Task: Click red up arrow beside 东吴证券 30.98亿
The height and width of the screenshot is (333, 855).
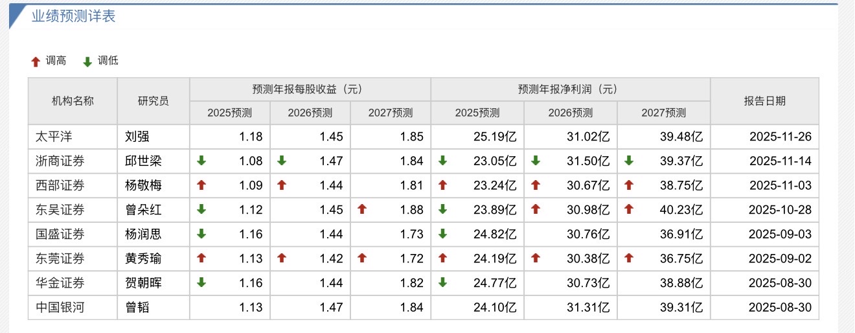Action: click(x=536, y=209)
